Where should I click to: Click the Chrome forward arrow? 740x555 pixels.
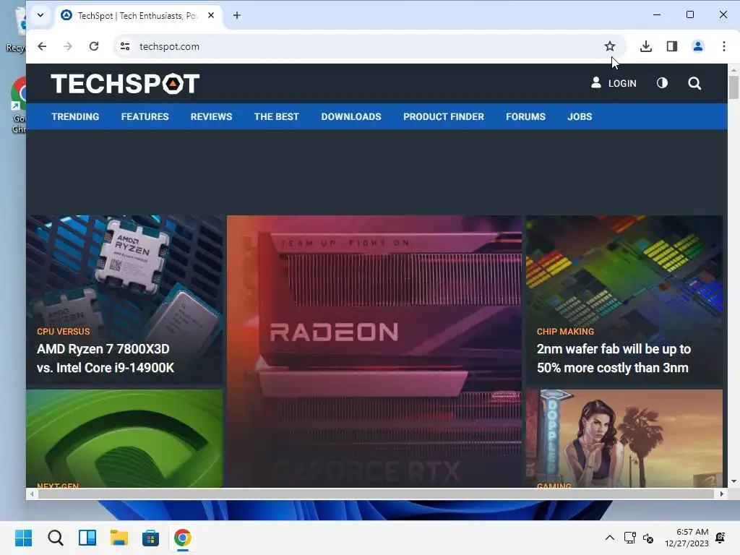(x=68, y=46)
